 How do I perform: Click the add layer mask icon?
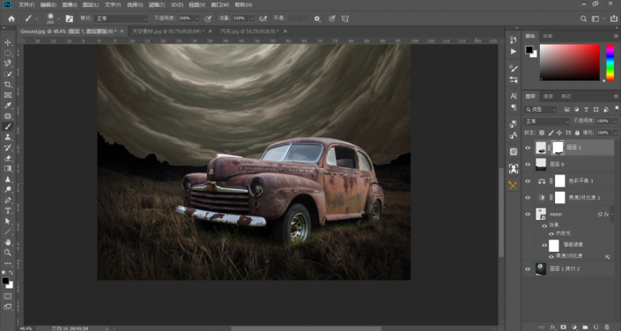tap(563, 327)
